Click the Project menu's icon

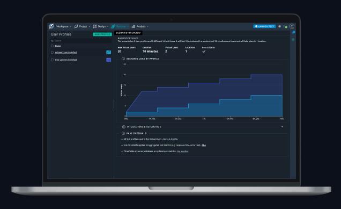pyautogui.click(x=76, y=26)
